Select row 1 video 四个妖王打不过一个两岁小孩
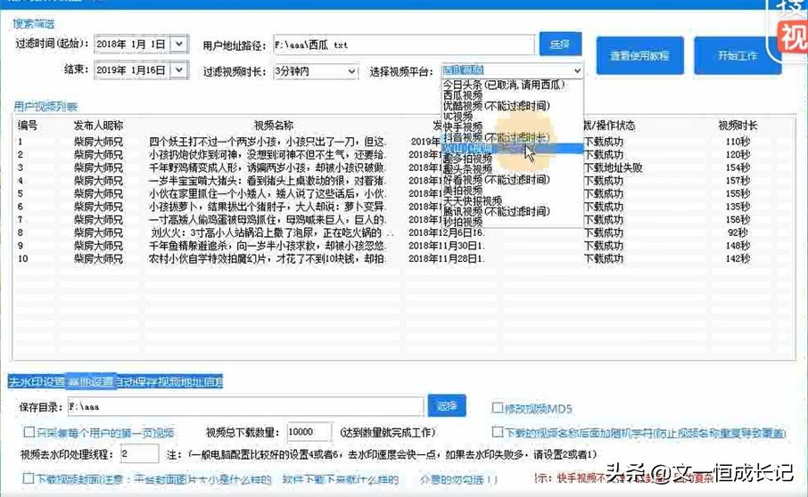Image resolution: width=808 pixels, height=497 pixels. tap(267, 142)
